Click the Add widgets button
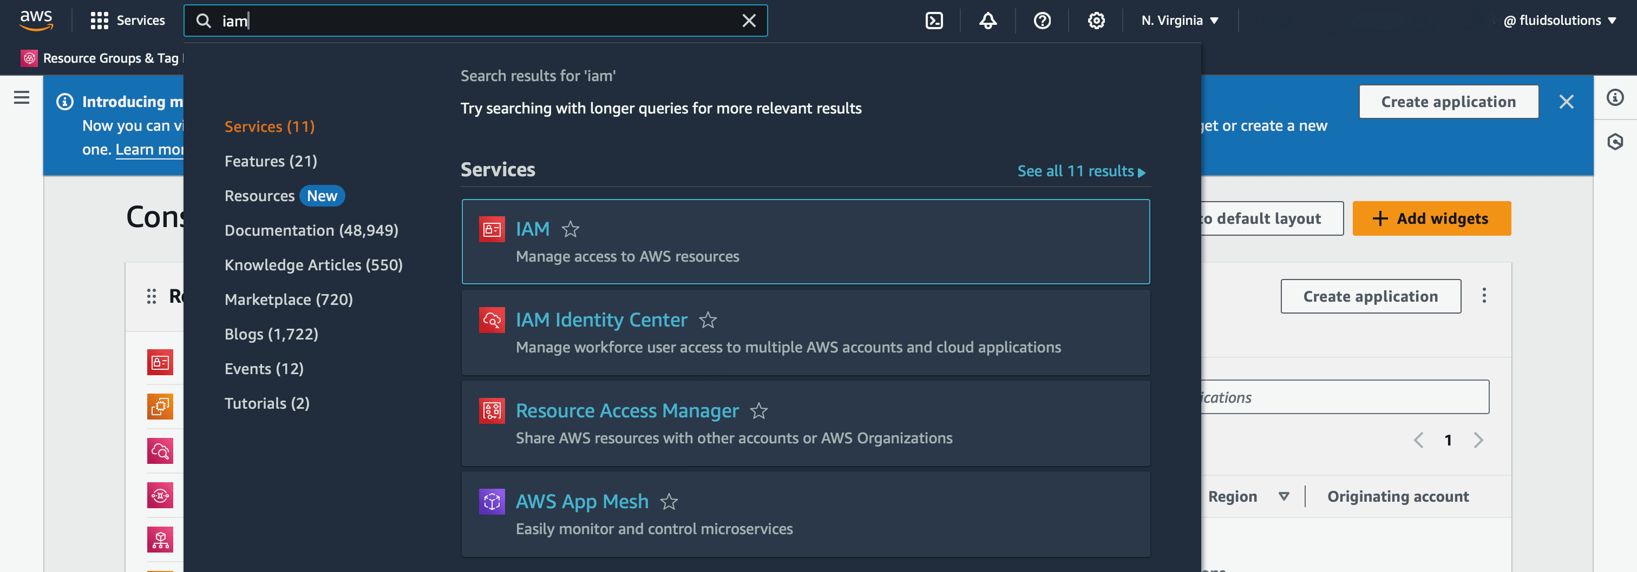 tap(1431, 218)
